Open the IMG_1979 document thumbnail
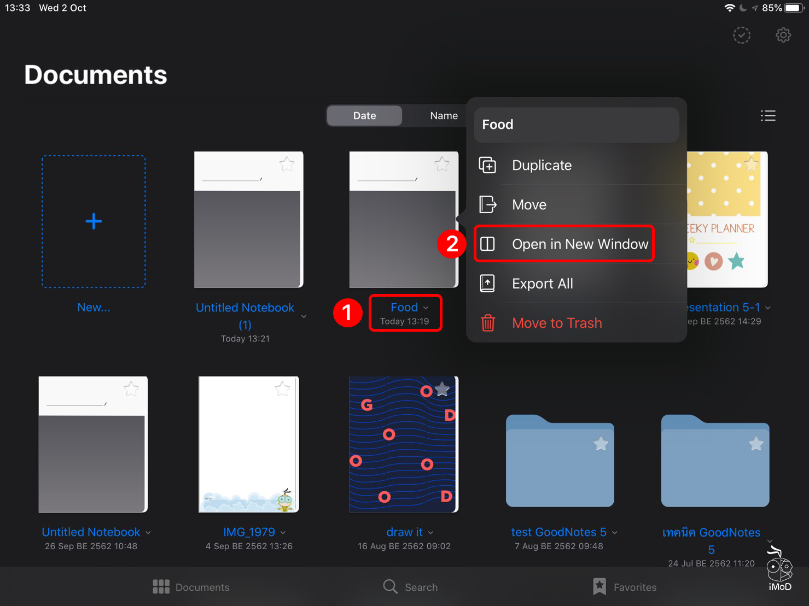This screenshot has width=809, height=606. (248, 444)
